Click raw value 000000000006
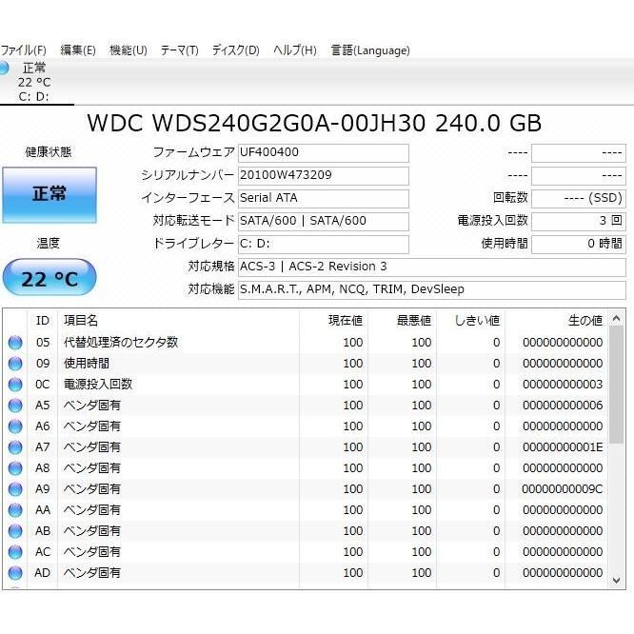The width and height of the screenshot is (634, 634). tap(563, 406)
